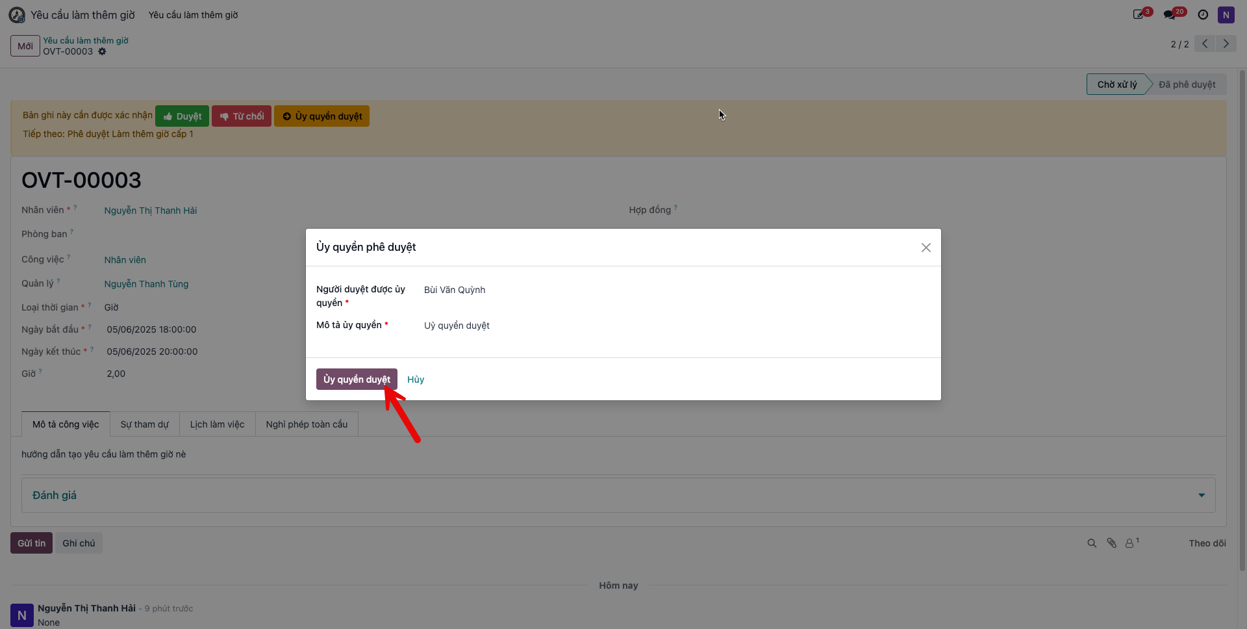Go to next record arrow
The image size is (1247, 629).
(1226, 44)
